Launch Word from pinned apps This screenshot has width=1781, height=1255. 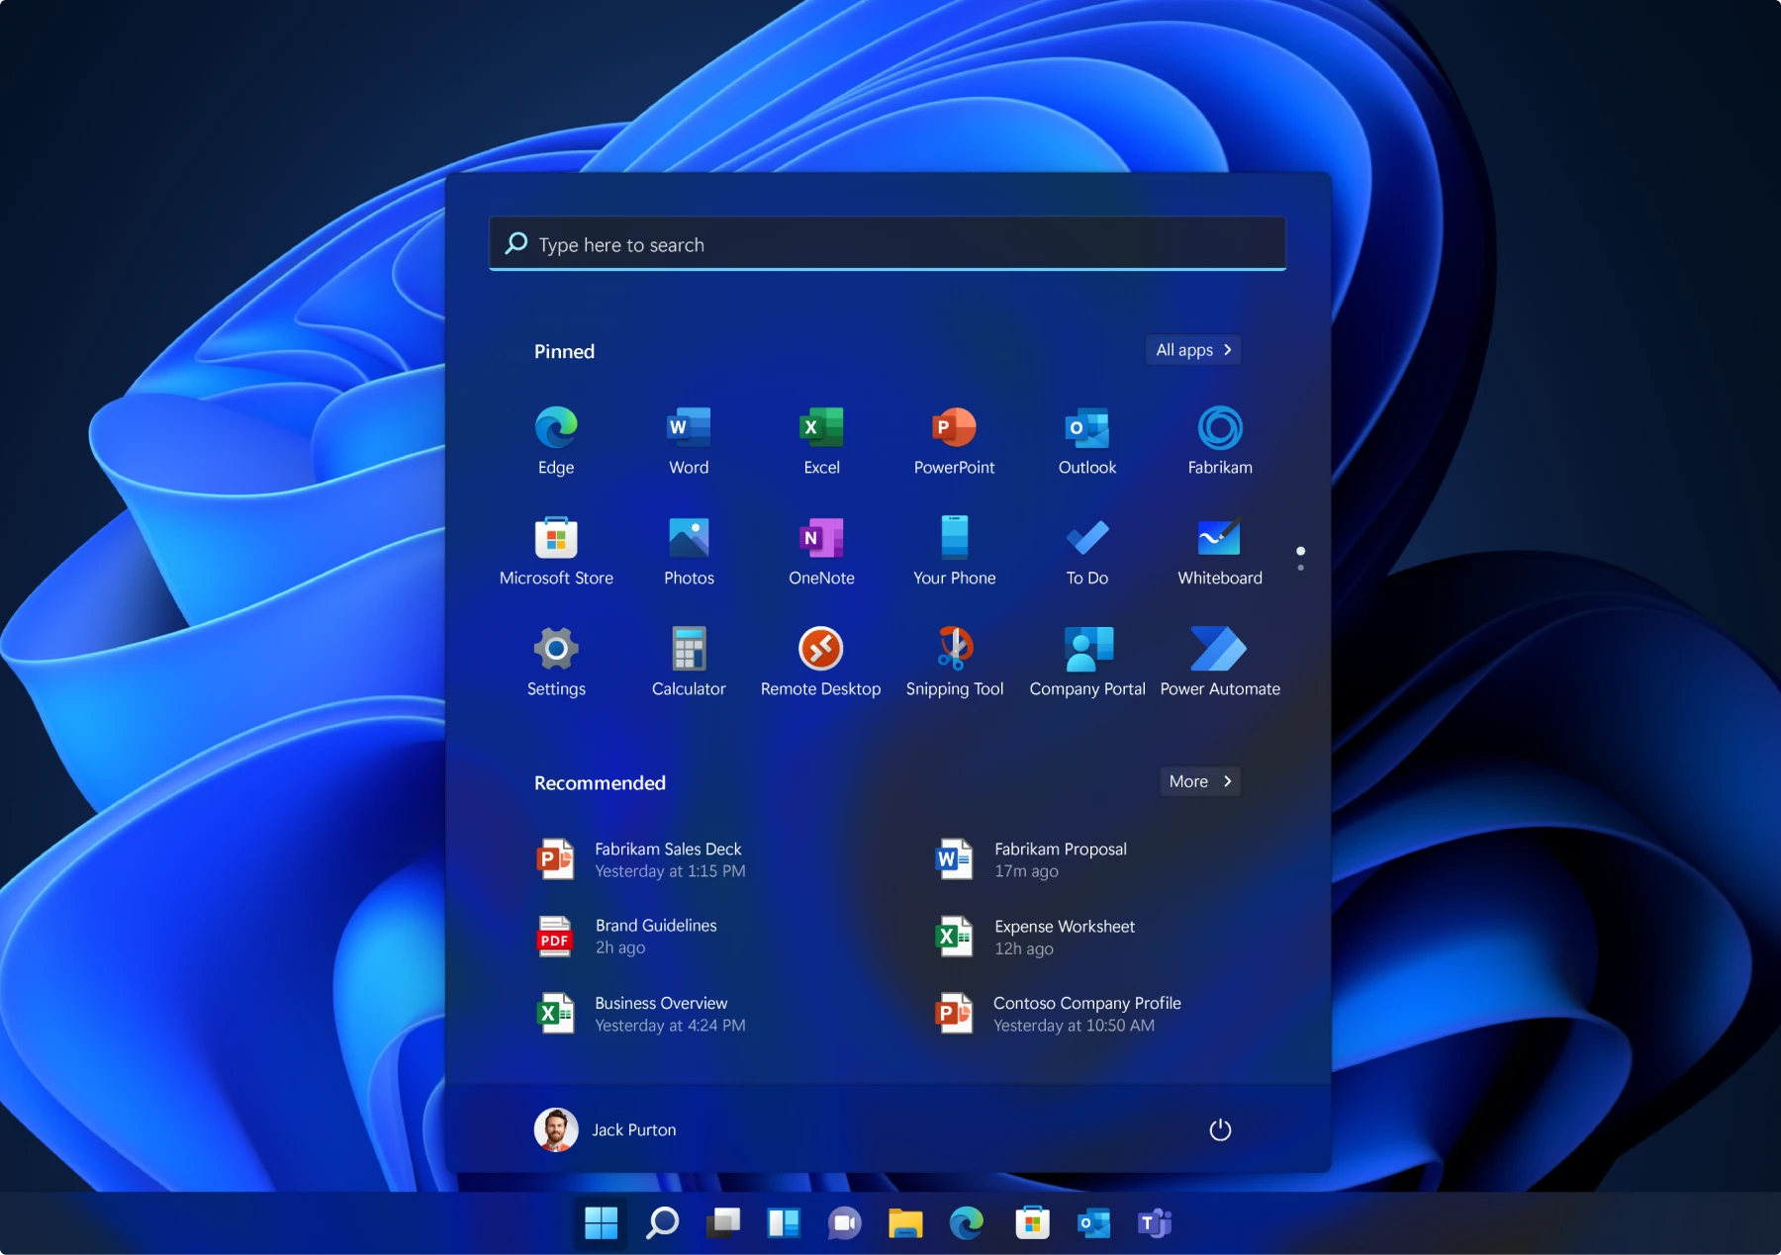689,441
